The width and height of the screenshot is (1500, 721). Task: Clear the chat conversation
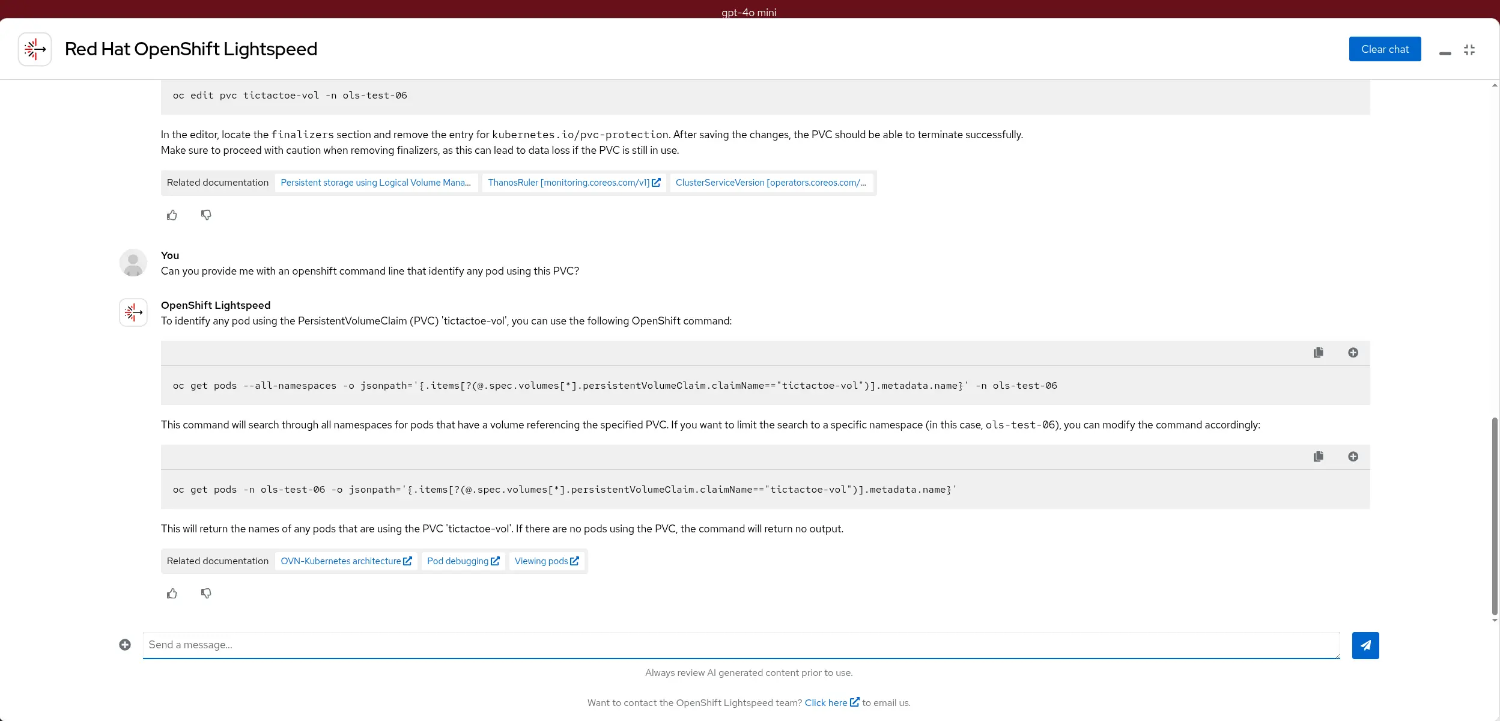pos(1385,49)
